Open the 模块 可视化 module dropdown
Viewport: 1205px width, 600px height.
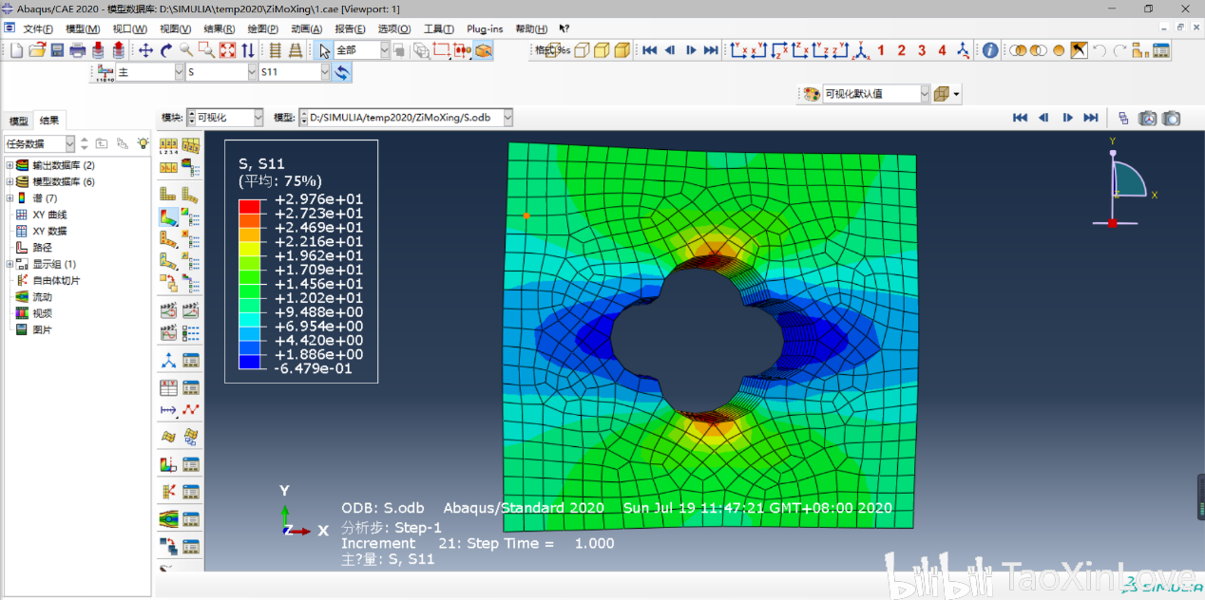click(x=258, y=118)
